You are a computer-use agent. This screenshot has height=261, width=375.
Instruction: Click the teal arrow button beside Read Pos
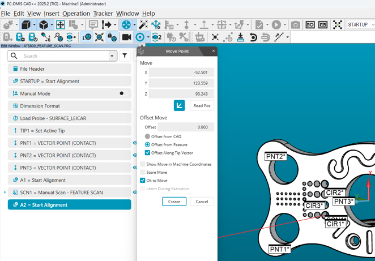click(179, 105)
